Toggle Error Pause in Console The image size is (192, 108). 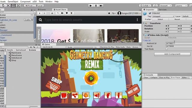[x=175, y=77]
